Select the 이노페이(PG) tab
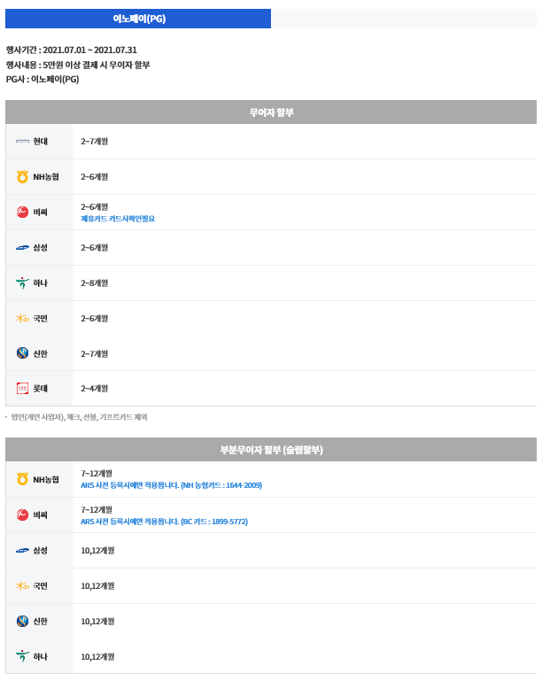This screenshot has width=542, height=681. click(138, 19)
